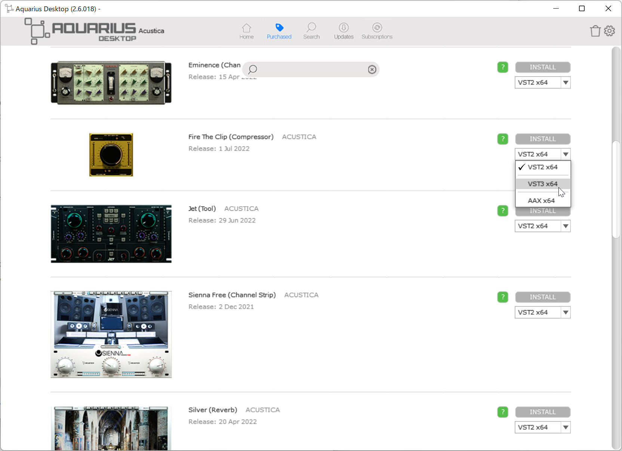Viewport: 622px width, 451px height.
Task: Click release date 2 Dec 2021
Action: (x=236, y=307)
